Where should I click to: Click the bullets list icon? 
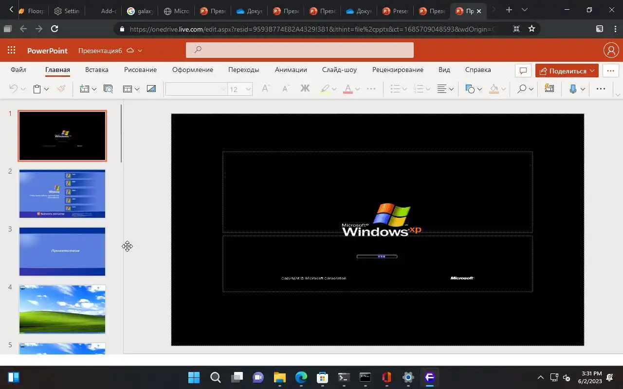395,88
